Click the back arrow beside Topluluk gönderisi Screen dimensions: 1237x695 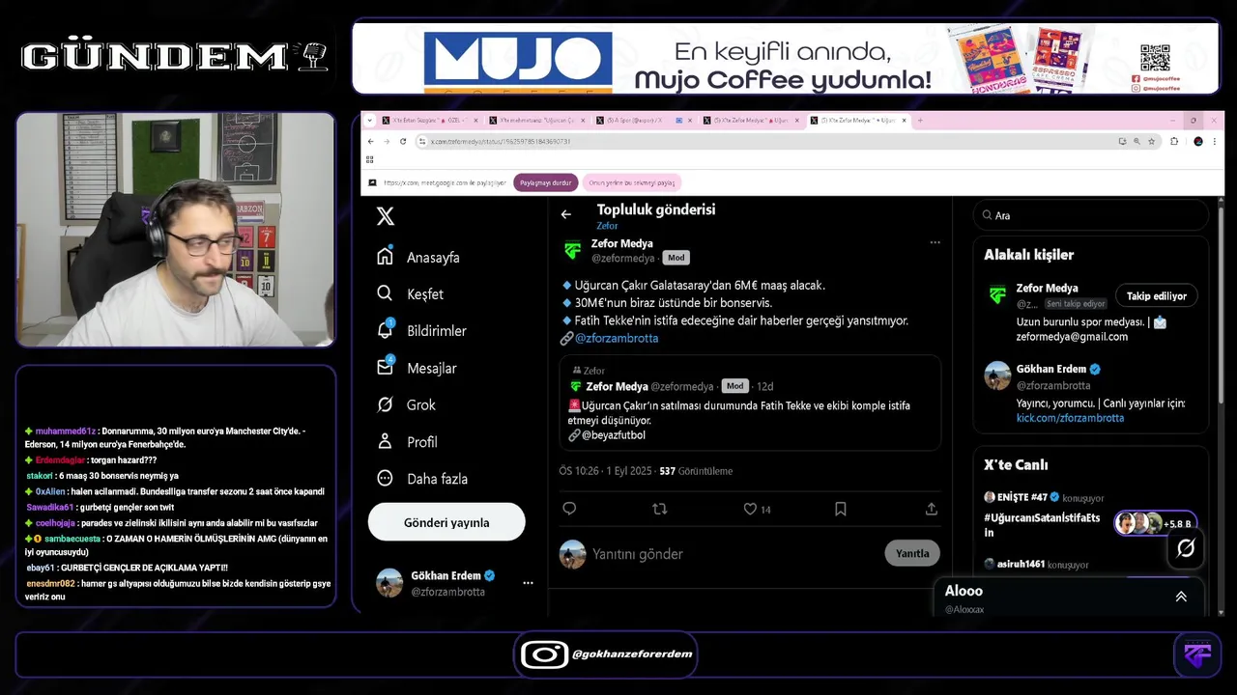(x=566, y=214)
